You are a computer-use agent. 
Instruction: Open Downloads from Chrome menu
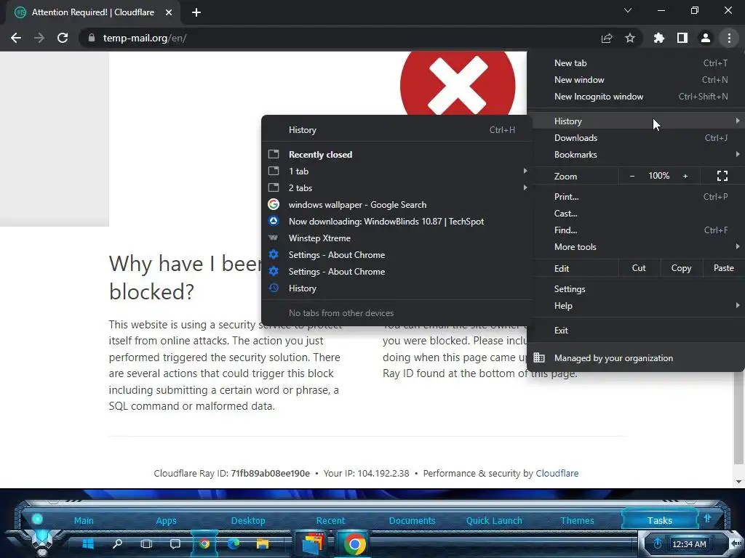636,138
